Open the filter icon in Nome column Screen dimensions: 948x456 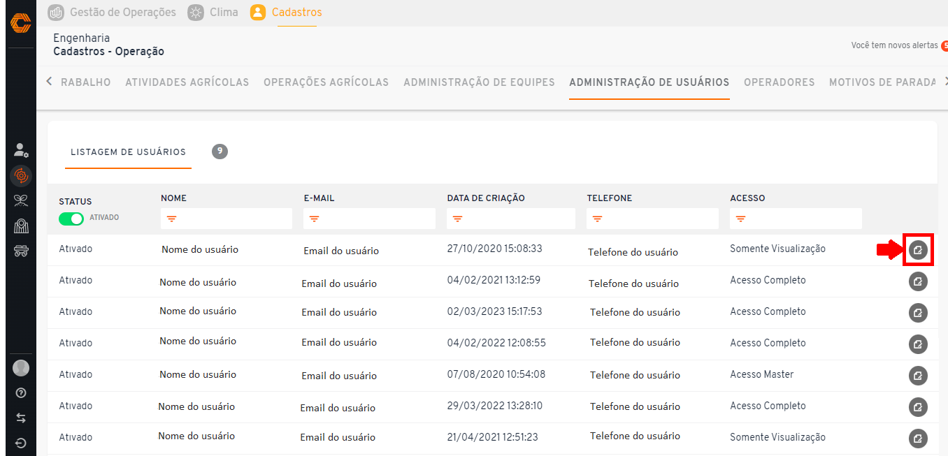point(171,219)
